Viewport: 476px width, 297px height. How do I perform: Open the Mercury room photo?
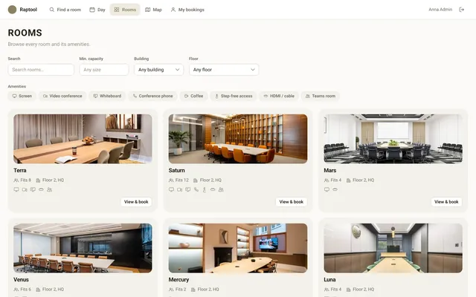click(238, 248)
